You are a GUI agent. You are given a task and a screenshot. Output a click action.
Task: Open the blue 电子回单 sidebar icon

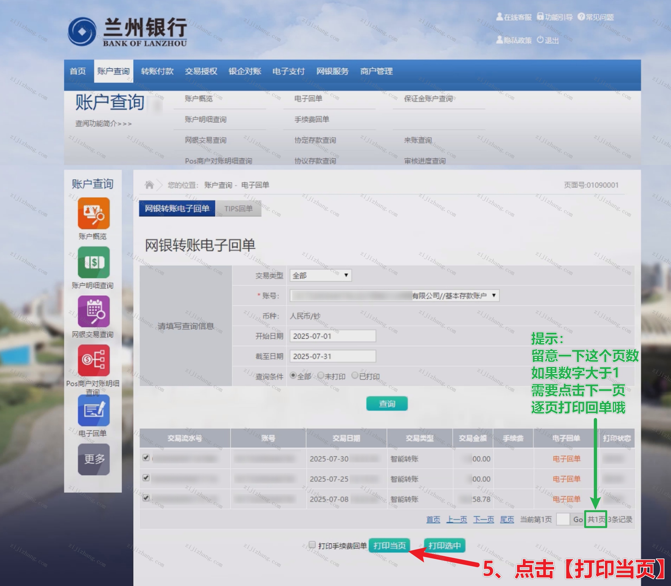pyautogui.click(x=93, y=410)
